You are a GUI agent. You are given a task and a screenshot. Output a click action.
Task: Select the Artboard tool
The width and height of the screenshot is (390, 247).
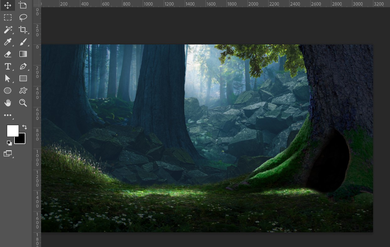tap(23, 5)
